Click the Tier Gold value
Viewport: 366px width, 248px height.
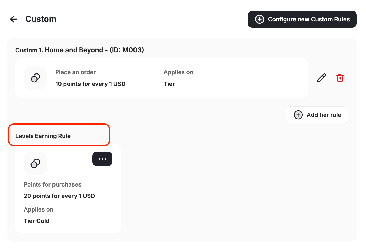(x=36, y=221)
